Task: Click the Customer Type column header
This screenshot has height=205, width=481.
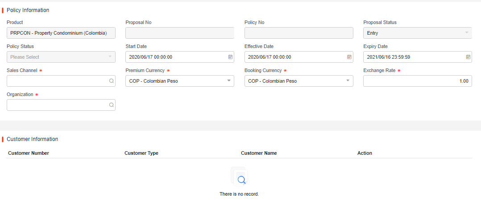Action: pos(141,153)
